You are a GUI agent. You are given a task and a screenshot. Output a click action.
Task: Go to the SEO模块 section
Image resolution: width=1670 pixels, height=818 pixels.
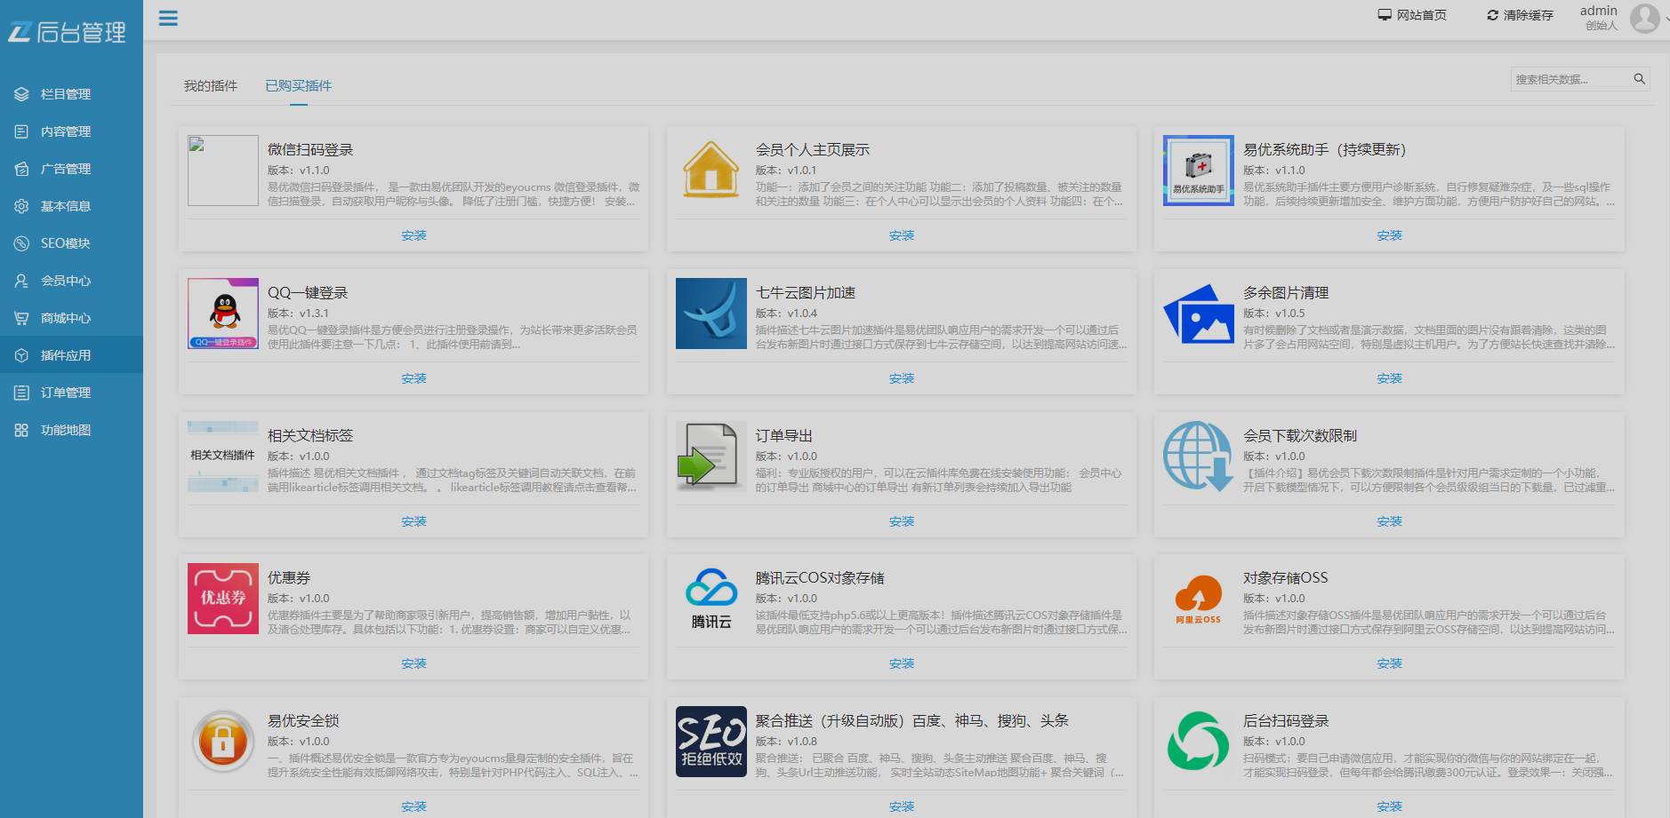coord(65,242)
